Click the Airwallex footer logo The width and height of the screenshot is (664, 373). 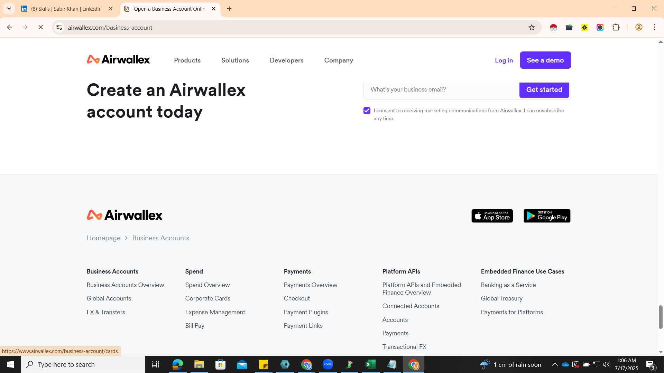(x=124, y=215)
